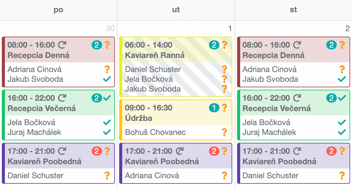The height and width of the screenshot is (188, 352).
Task: Click repeat icon on Monday Recepcia Denná shift
Action: [62, 45]
